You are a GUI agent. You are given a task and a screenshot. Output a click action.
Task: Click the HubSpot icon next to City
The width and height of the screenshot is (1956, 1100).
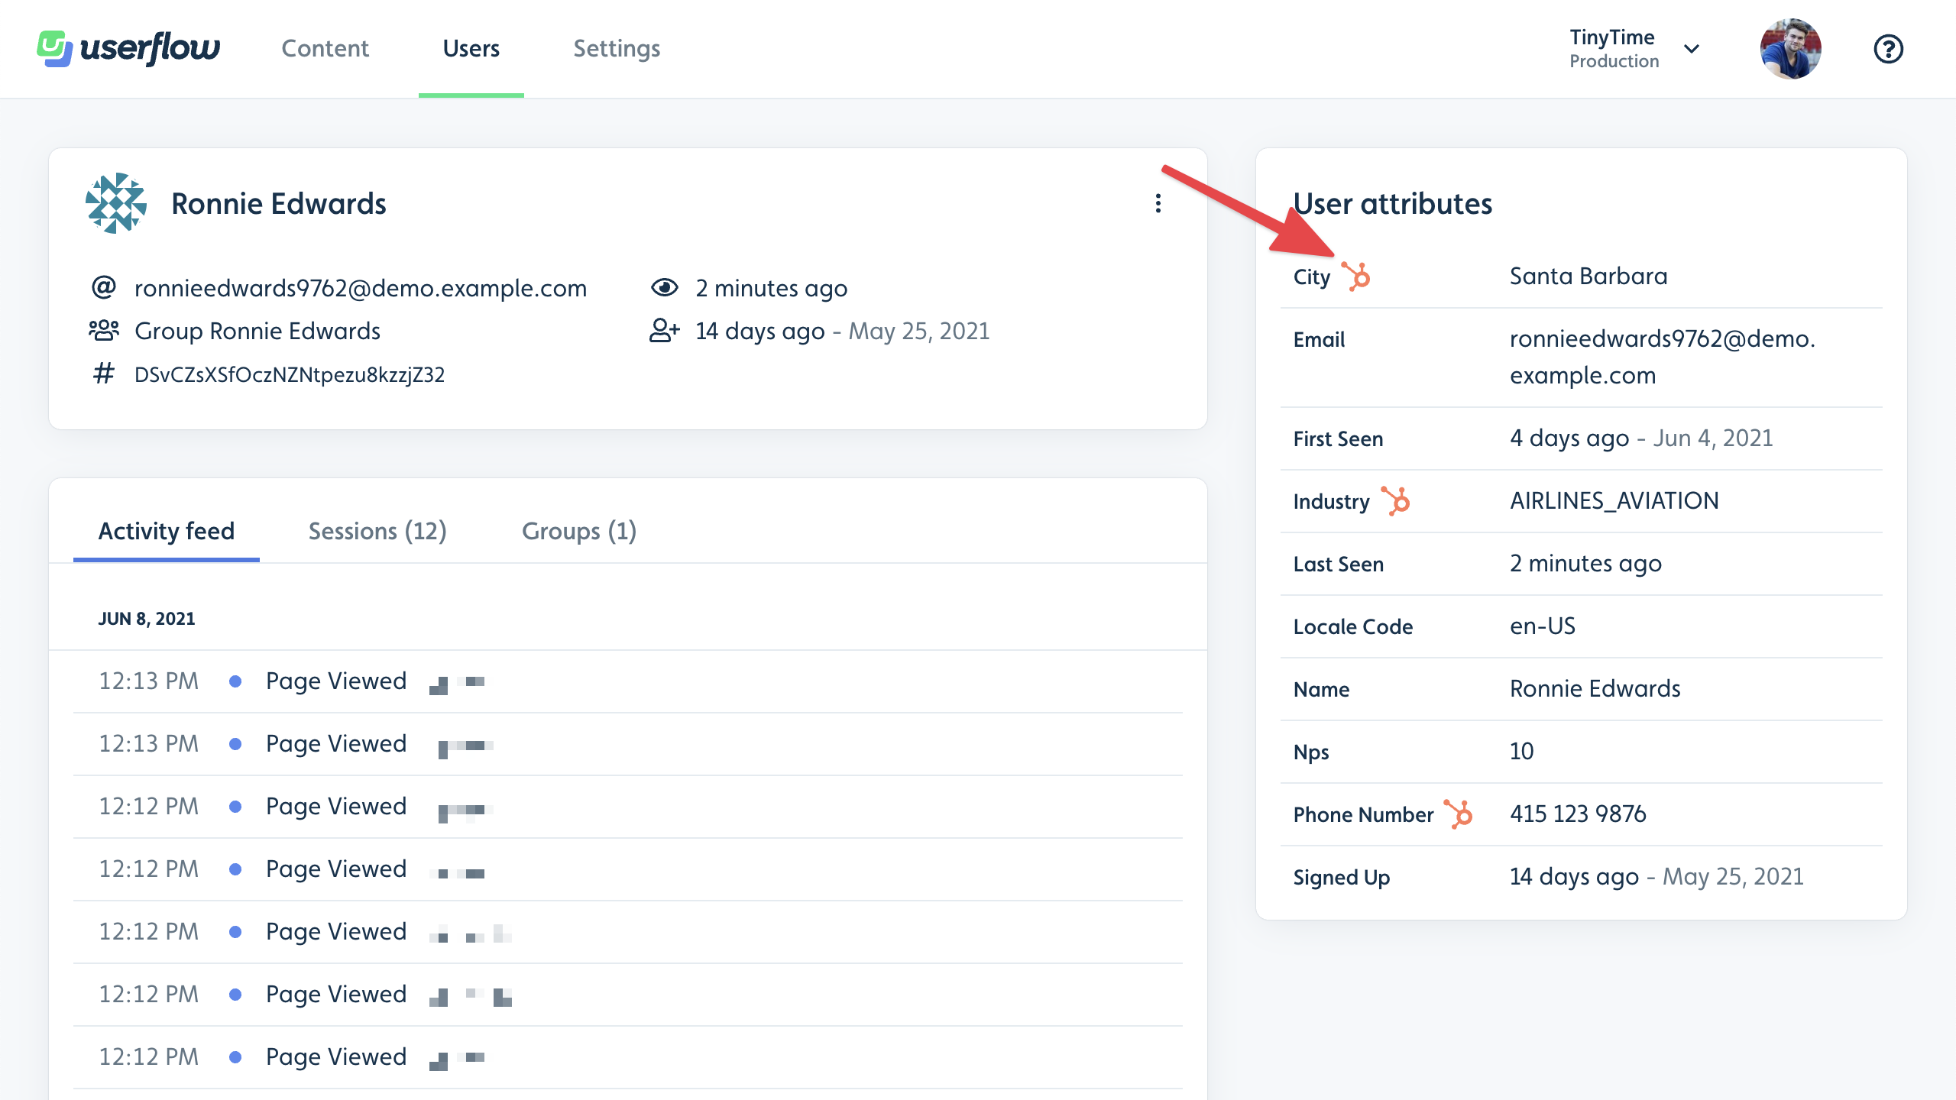point(1355,277)
